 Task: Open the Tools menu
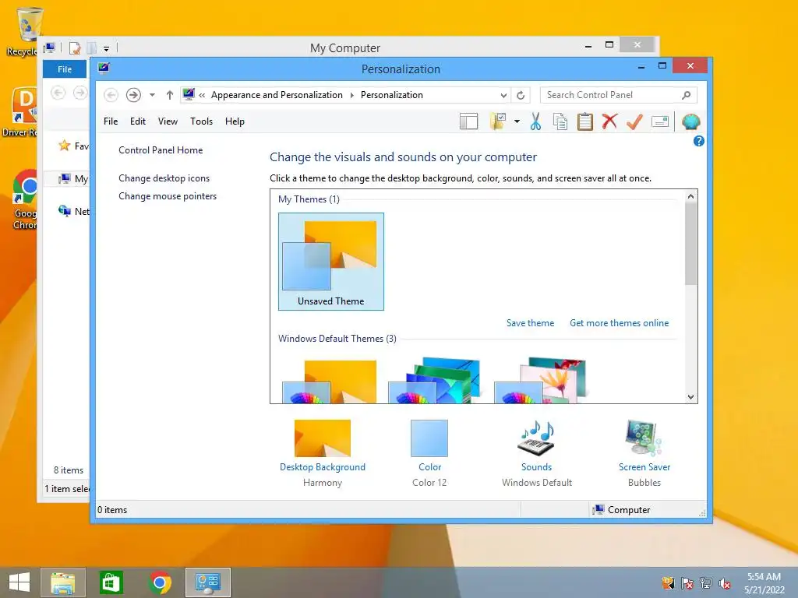pos(202,121)
